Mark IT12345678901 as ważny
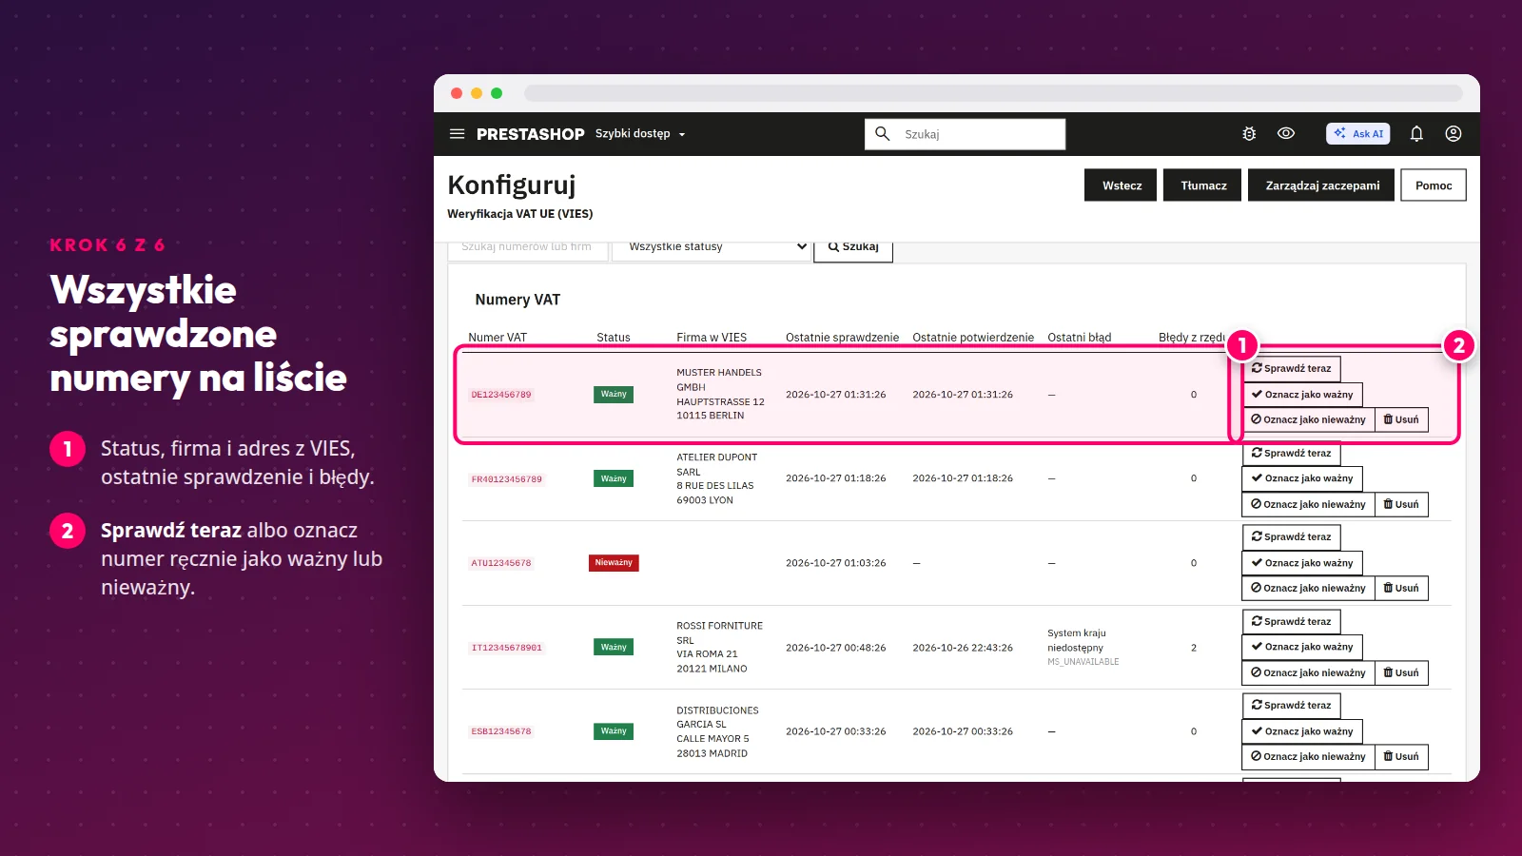Viewport: 1522px width, 856px height. (x=1302, y=647)
